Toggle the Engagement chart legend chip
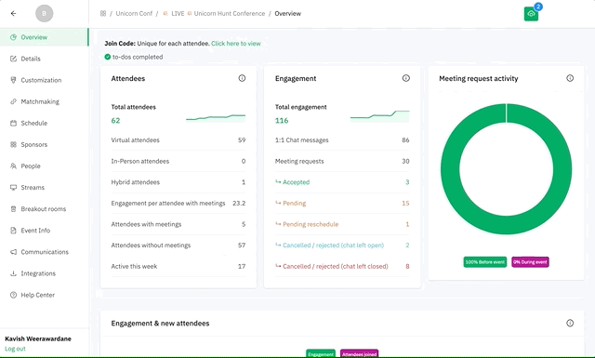The image size is (595, 358). (321, 354)
